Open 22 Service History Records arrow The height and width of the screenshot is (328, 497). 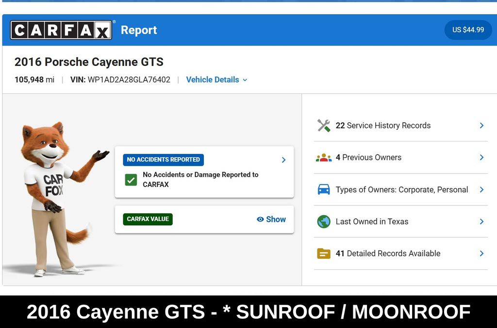[481, 125]
